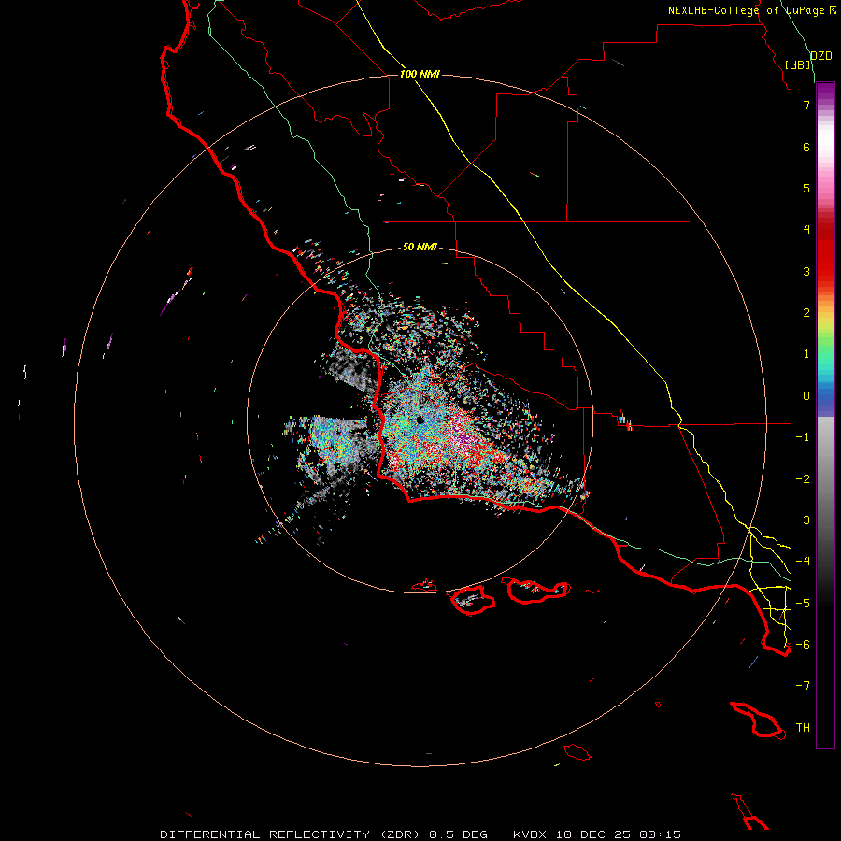Click the -4 value on the color scale

pos(803,561)
